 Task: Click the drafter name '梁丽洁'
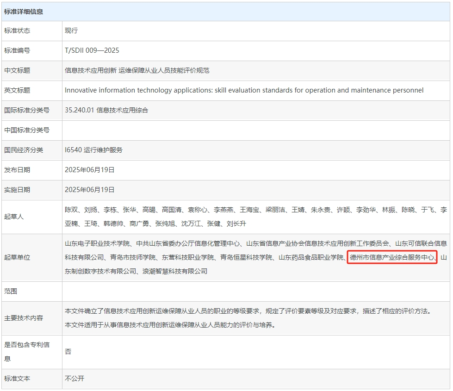pos(275,210)
